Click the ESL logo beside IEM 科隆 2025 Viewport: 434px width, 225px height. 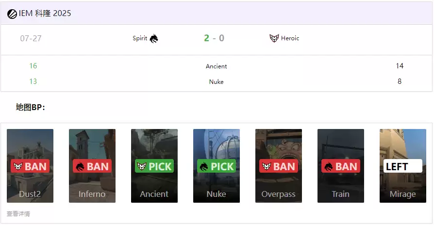(12, 14)
